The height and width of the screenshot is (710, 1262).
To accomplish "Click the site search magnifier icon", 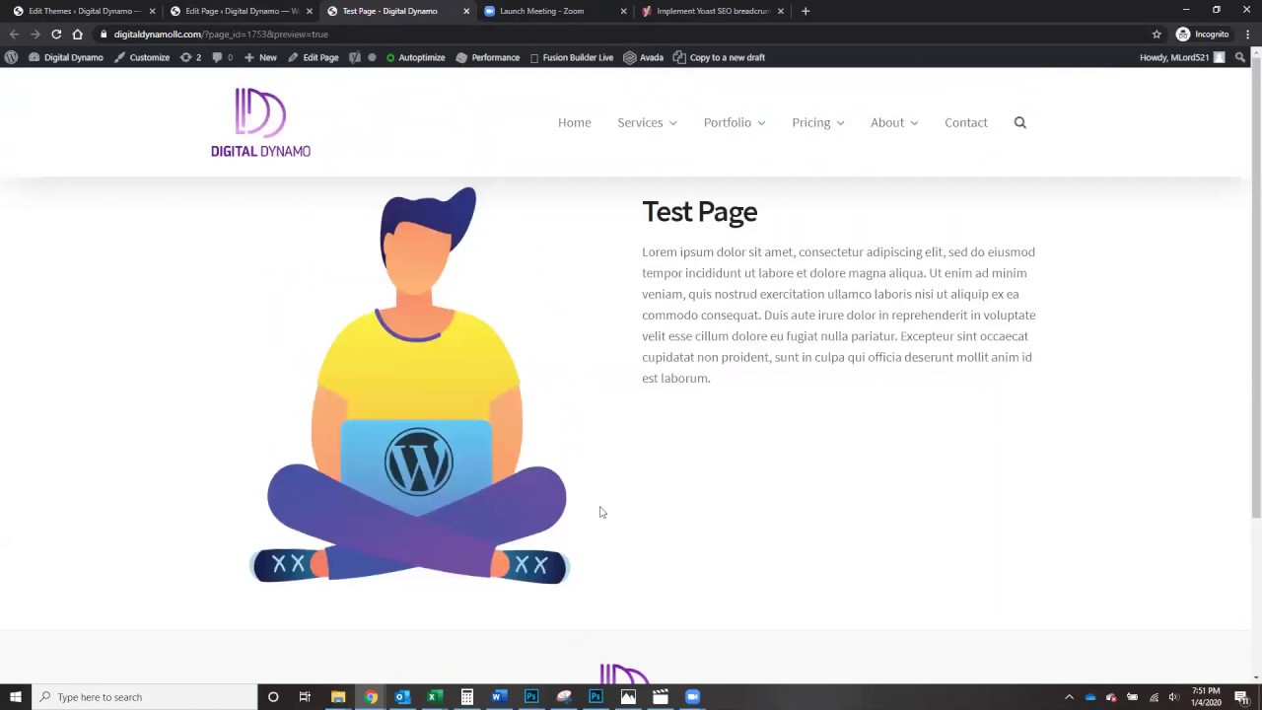I will (1020, 122).
